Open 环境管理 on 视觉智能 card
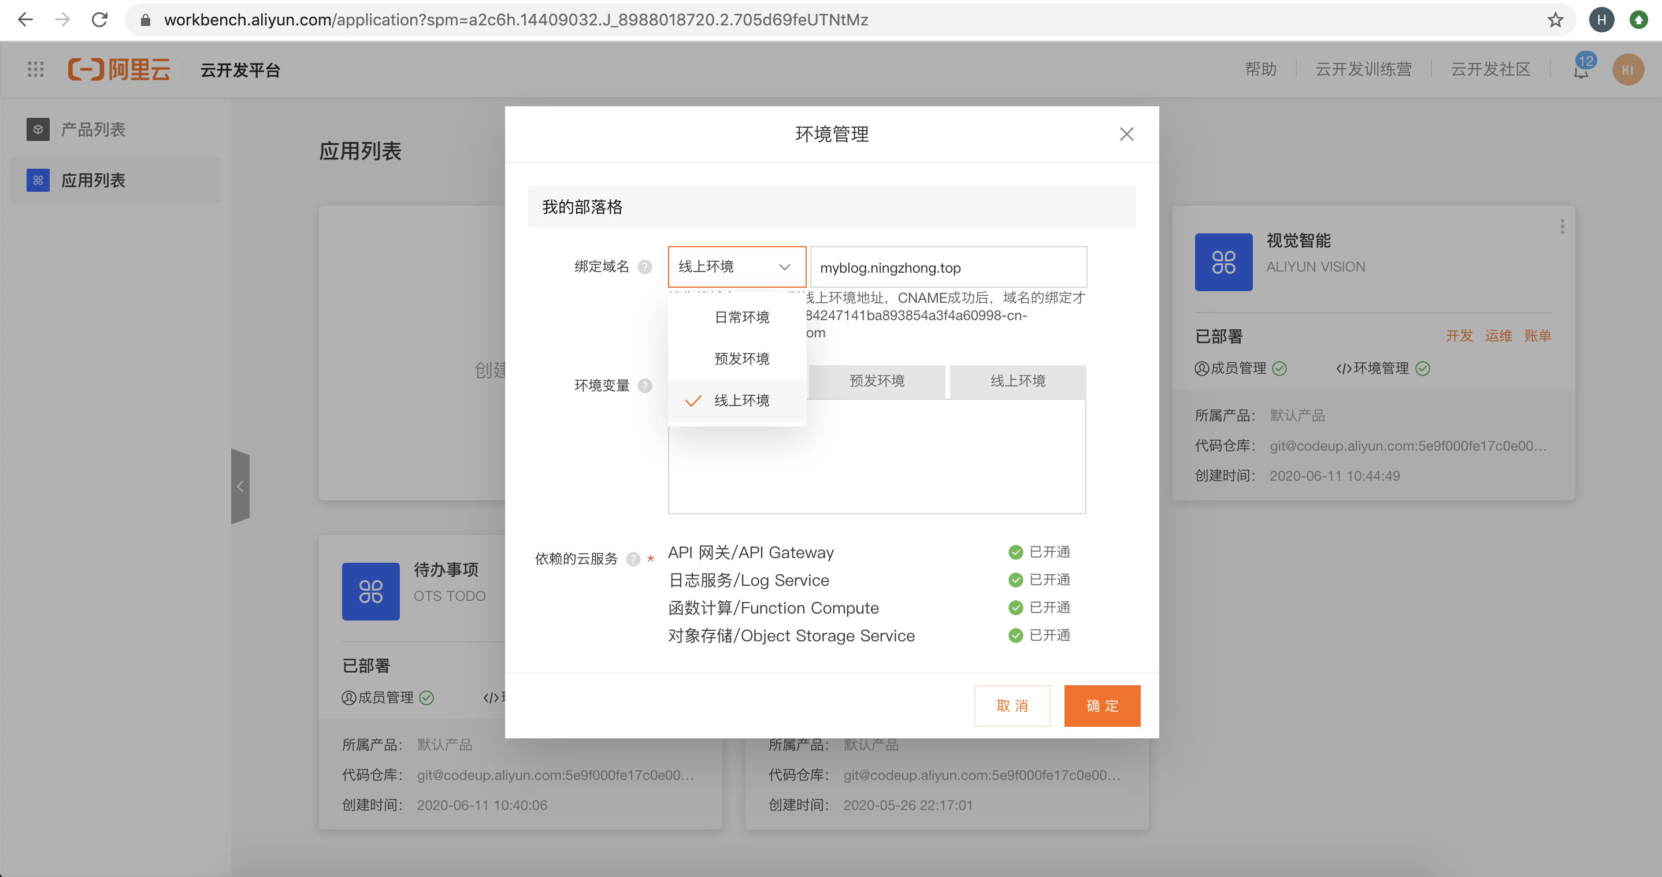 coord(1383,368)
